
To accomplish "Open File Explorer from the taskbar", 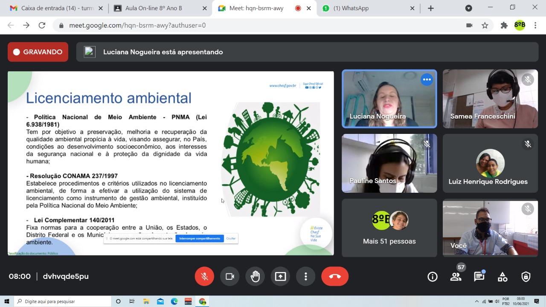I will click(146, 301).
